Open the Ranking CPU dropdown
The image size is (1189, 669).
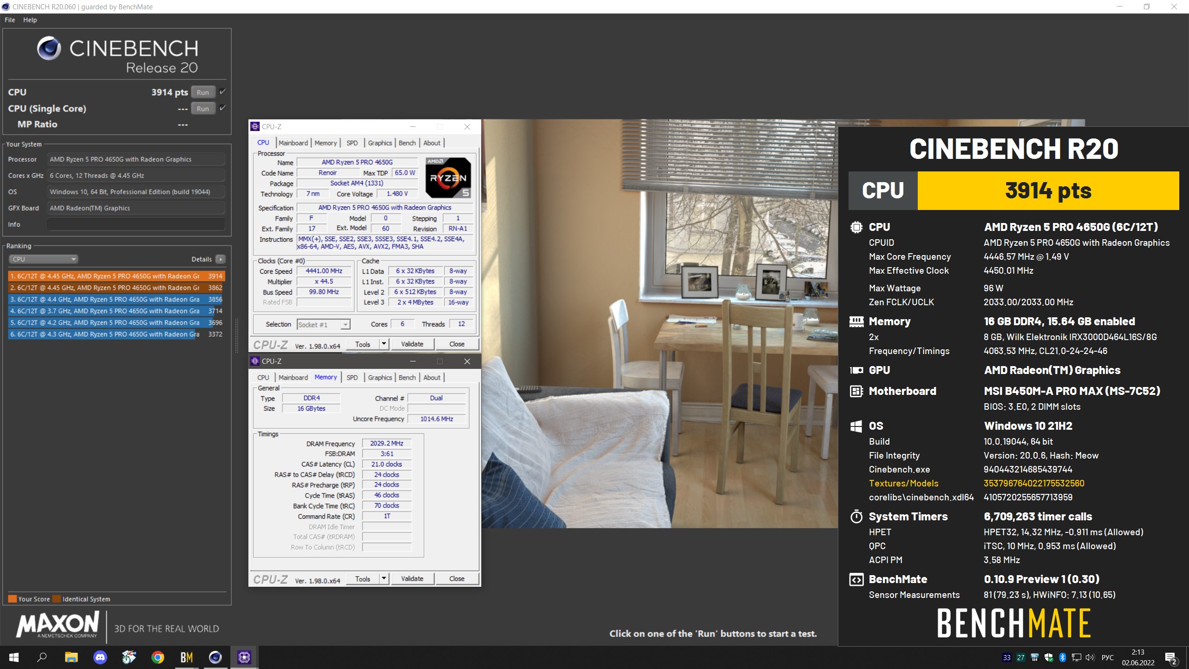[43, 259]
